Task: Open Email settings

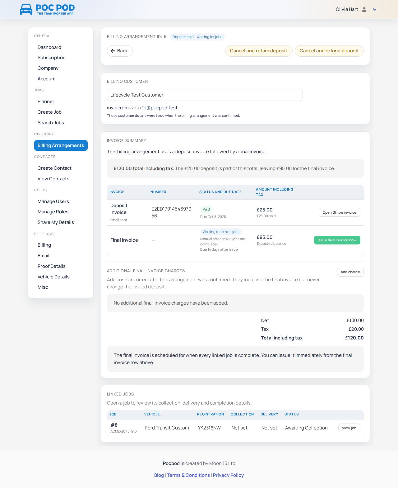Action: click(x=44, y=256)
